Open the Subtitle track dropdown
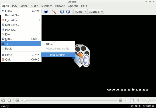 (96, 12)
